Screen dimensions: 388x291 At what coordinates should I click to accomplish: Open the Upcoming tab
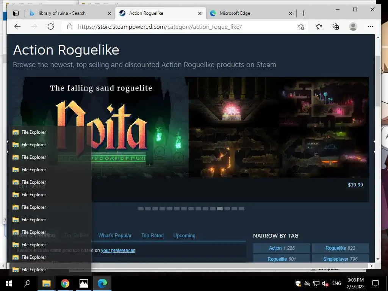(185, 236)
